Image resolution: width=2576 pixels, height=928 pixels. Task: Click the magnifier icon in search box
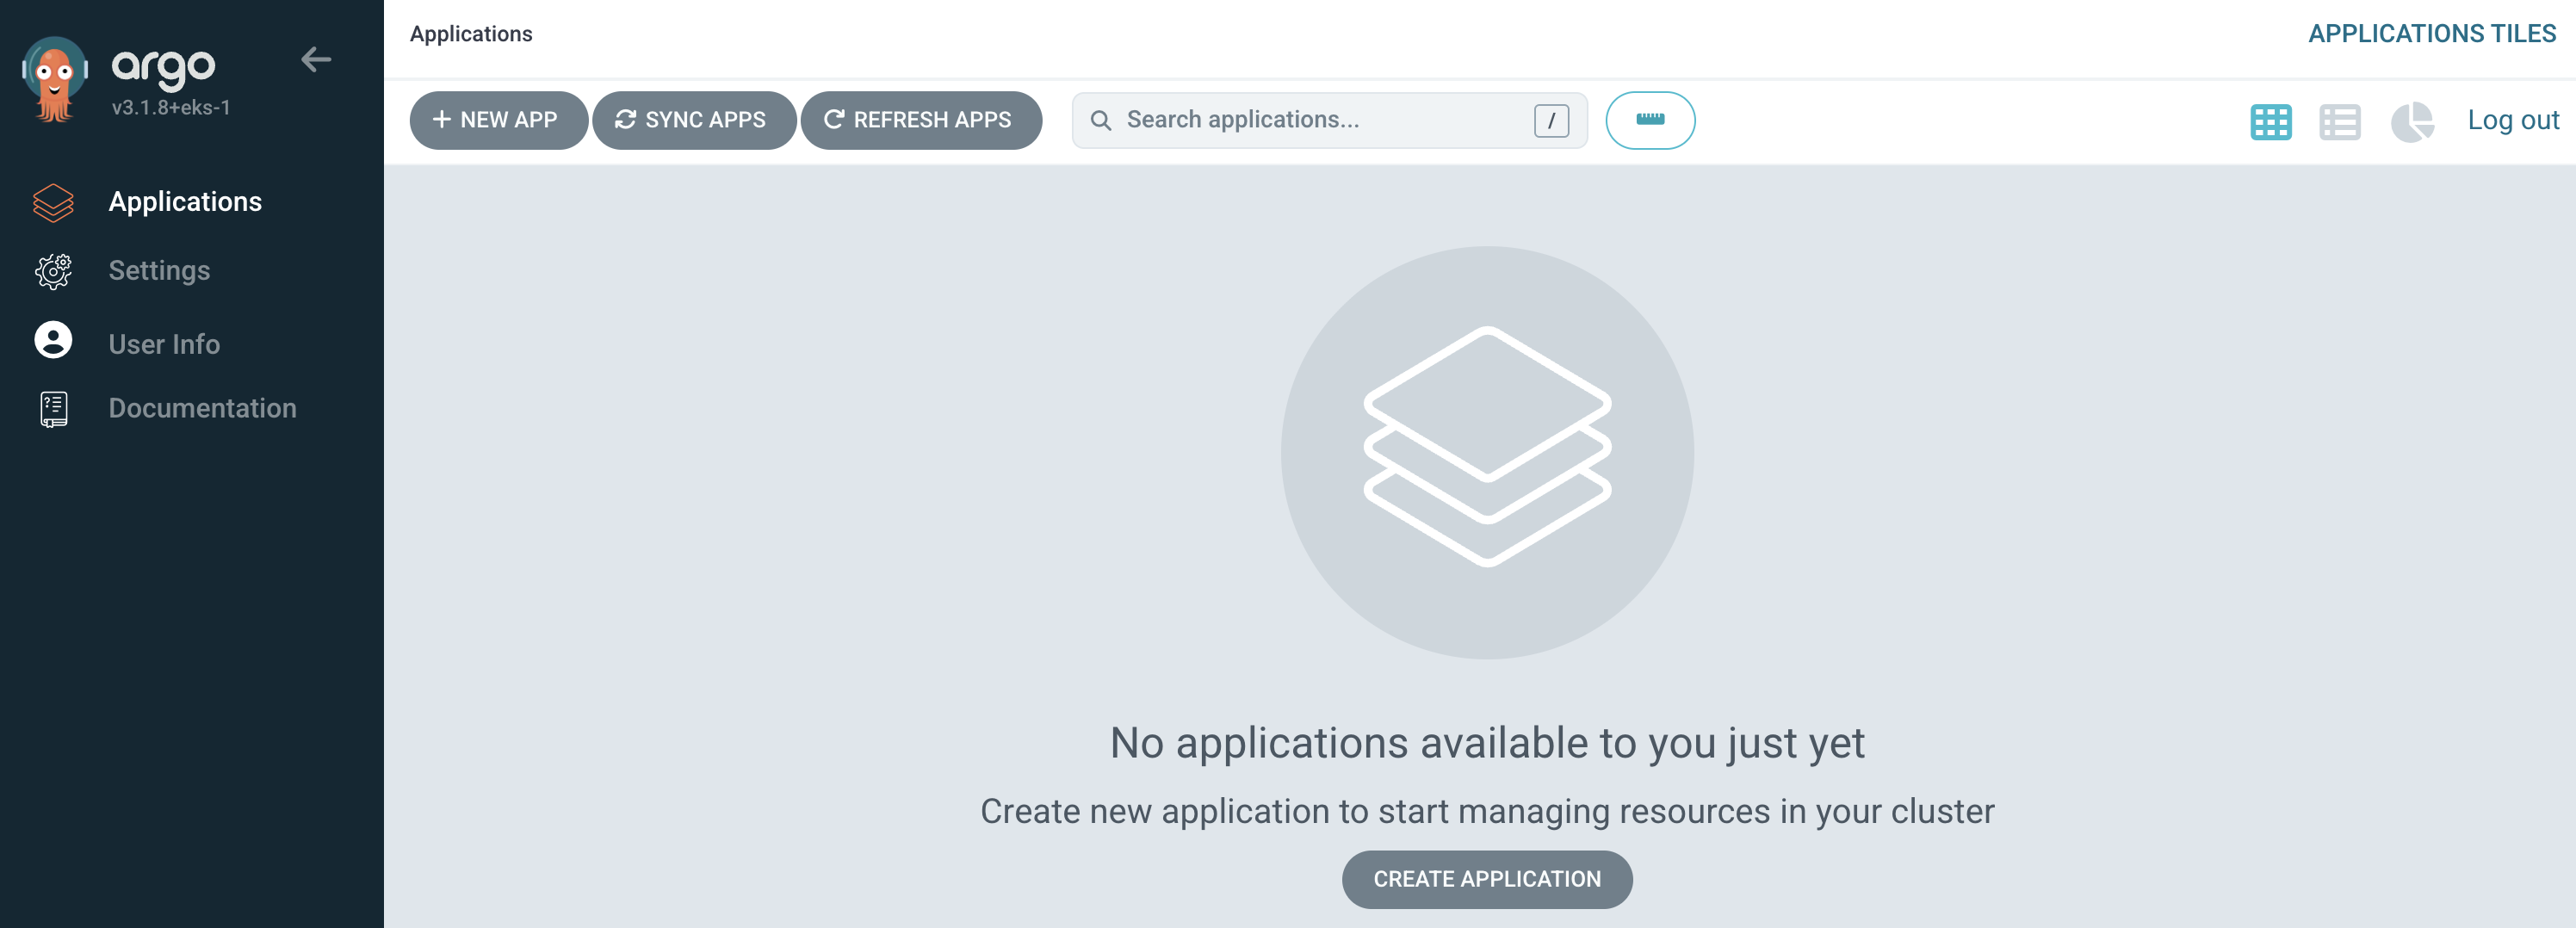tap(1100, 121)
